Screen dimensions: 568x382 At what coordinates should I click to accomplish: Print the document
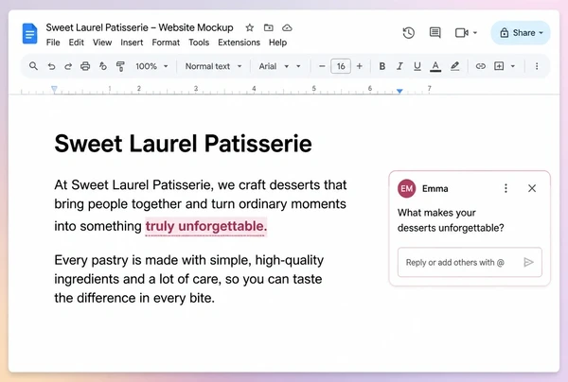[85, 66]
